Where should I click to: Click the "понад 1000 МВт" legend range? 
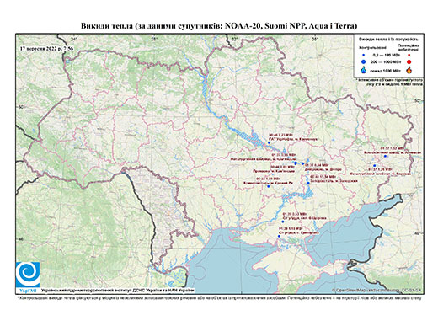click(386, 71)
